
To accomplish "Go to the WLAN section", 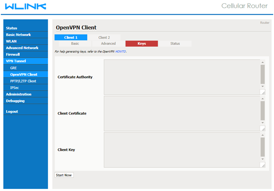I will [26, 41].
